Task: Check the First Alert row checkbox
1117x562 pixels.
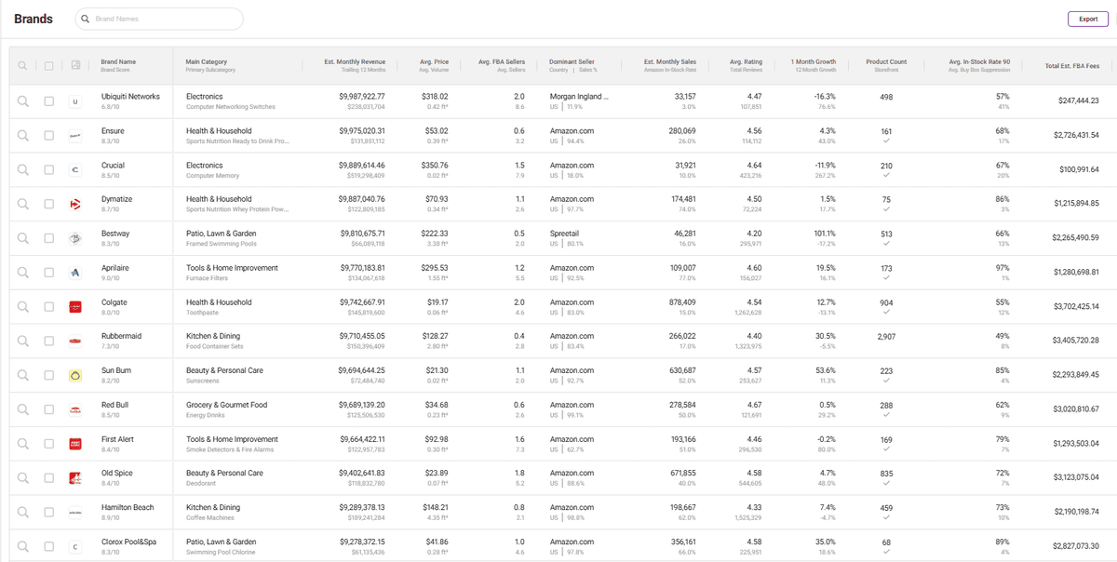Action: click(x=48, y=444)
